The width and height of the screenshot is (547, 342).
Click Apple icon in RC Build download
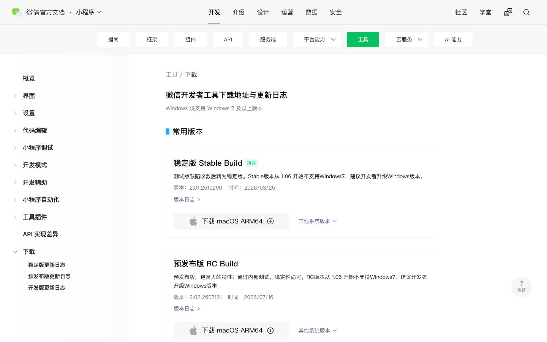coord(193,331)
